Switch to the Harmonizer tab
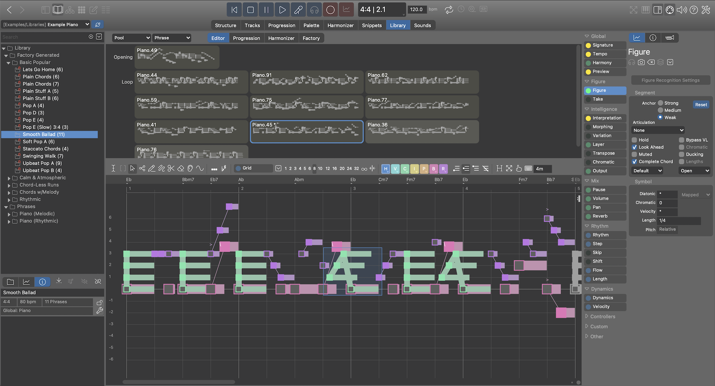The height and width of the screenshot is (386, 715). tap(340, 25)
